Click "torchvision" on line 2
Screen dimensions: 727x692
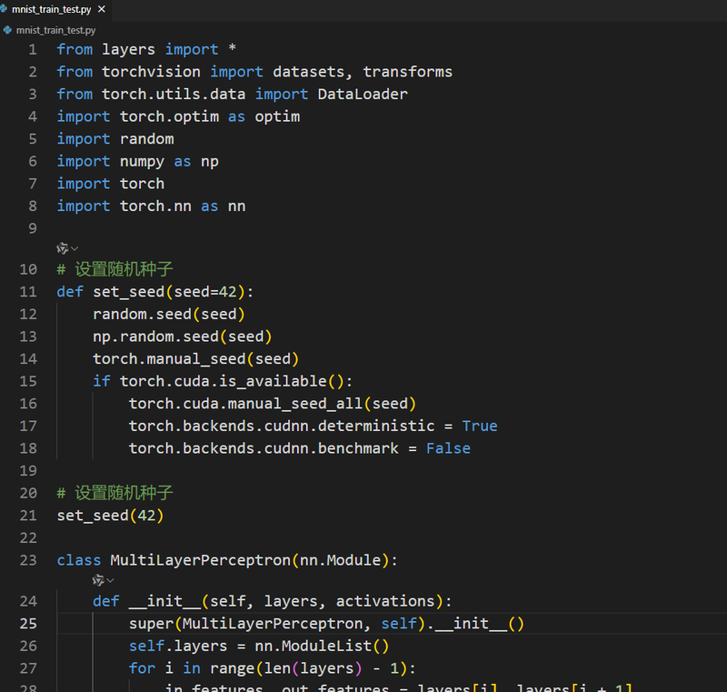(x=151, y=72)
